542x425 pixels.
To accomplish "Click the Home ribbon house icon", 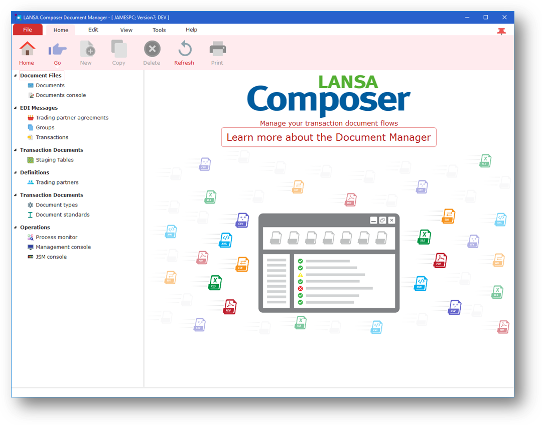I will (27, 49).
